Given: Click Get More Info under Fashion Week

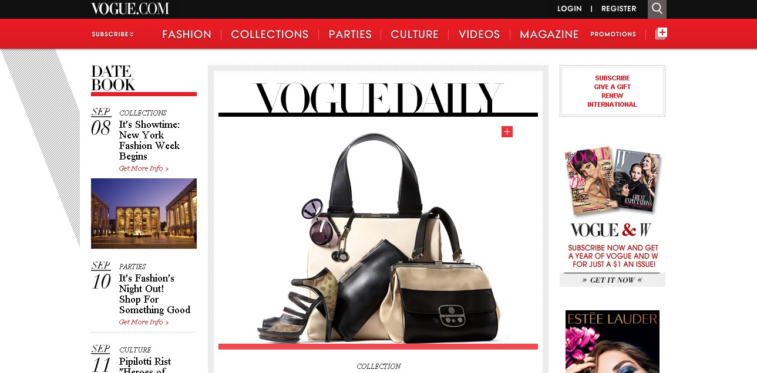Looking at the screenshot, I should point(144,168).
